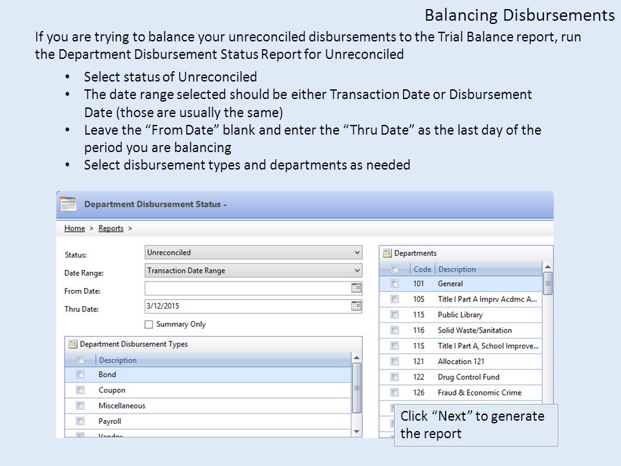Go to the Home breadcrumb link
Image resolution: width=621 pixels, height=466 pixels.
[74, 228]
